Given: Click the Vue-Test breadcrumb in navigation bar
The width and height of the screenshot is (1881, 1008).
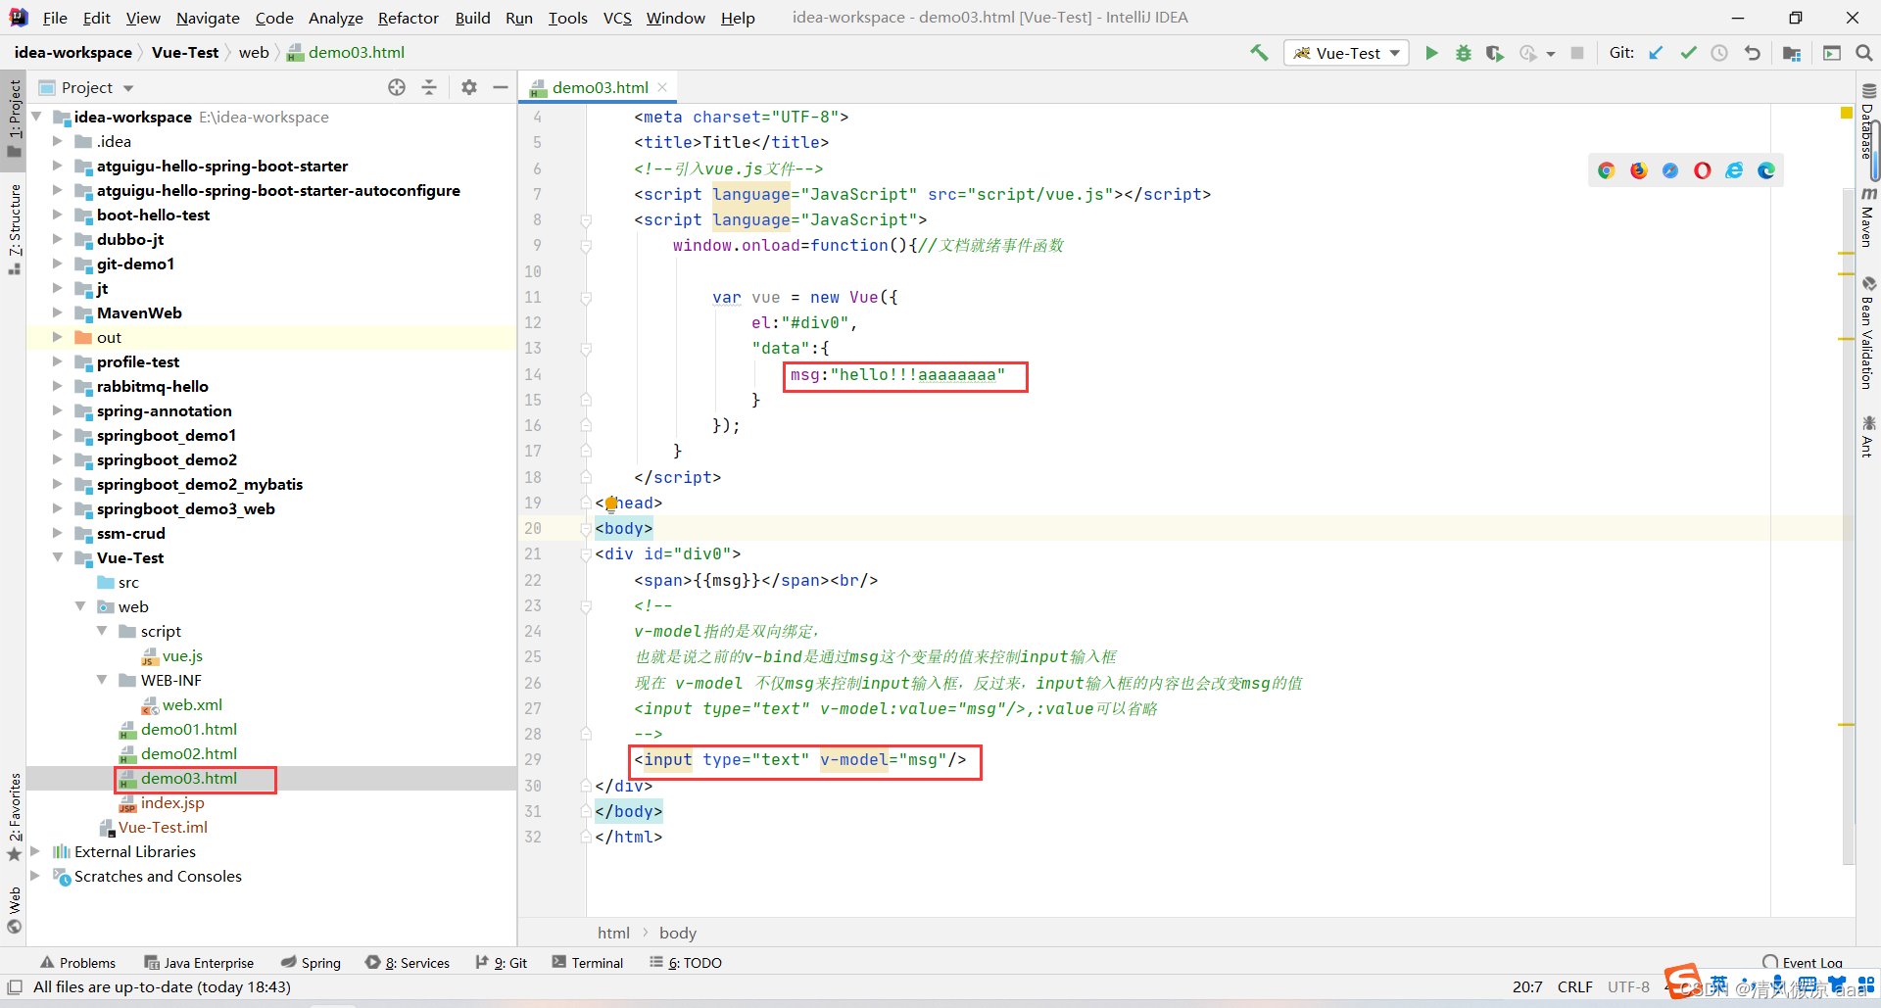Looking at the screenshot, I should [x=185, y=53].
